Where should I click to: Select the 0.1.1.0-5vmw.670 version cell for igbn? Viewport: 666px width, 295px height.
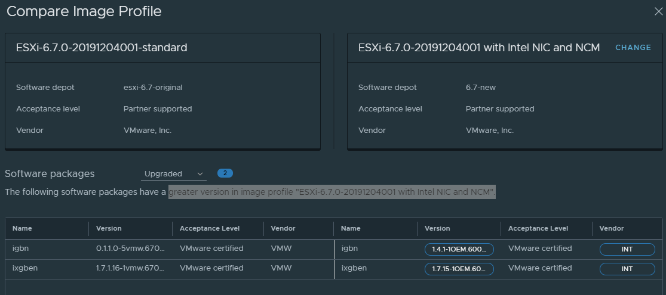click(x=130, y=249)
